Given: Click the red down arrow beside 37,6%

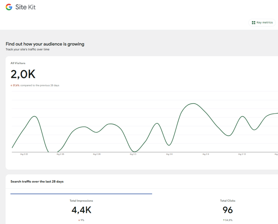Looking at the screenshot, I should pos(11,85).
